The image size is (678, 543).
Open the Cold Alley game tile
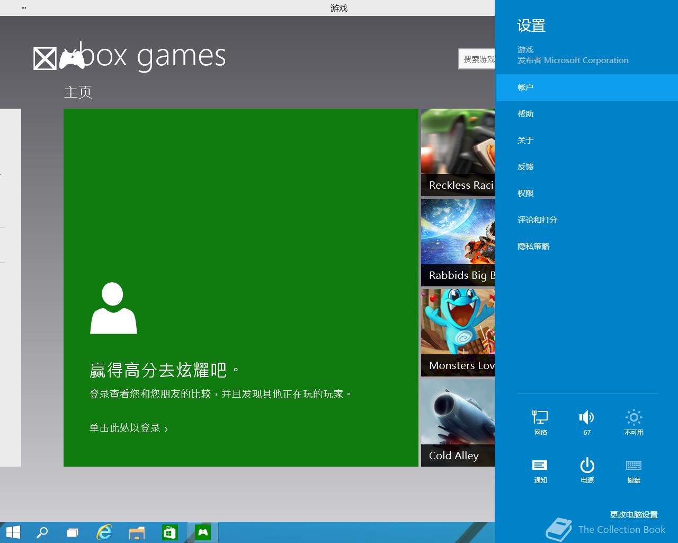(x=458, y=423)
